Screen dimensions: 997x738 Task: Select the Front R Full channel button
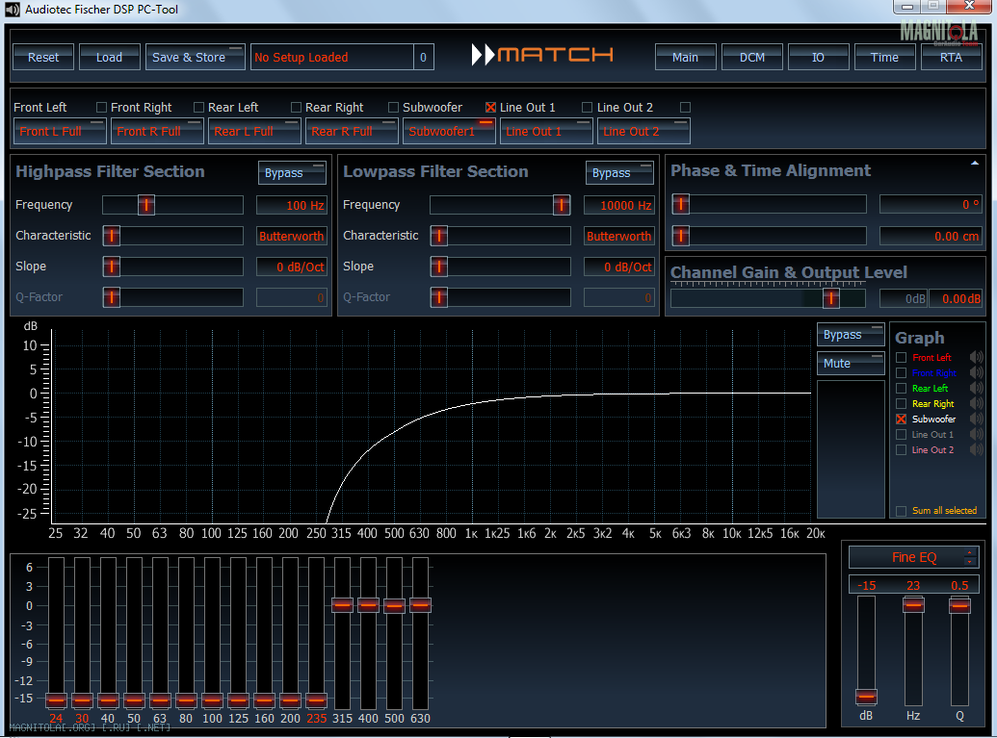point(157,132)
